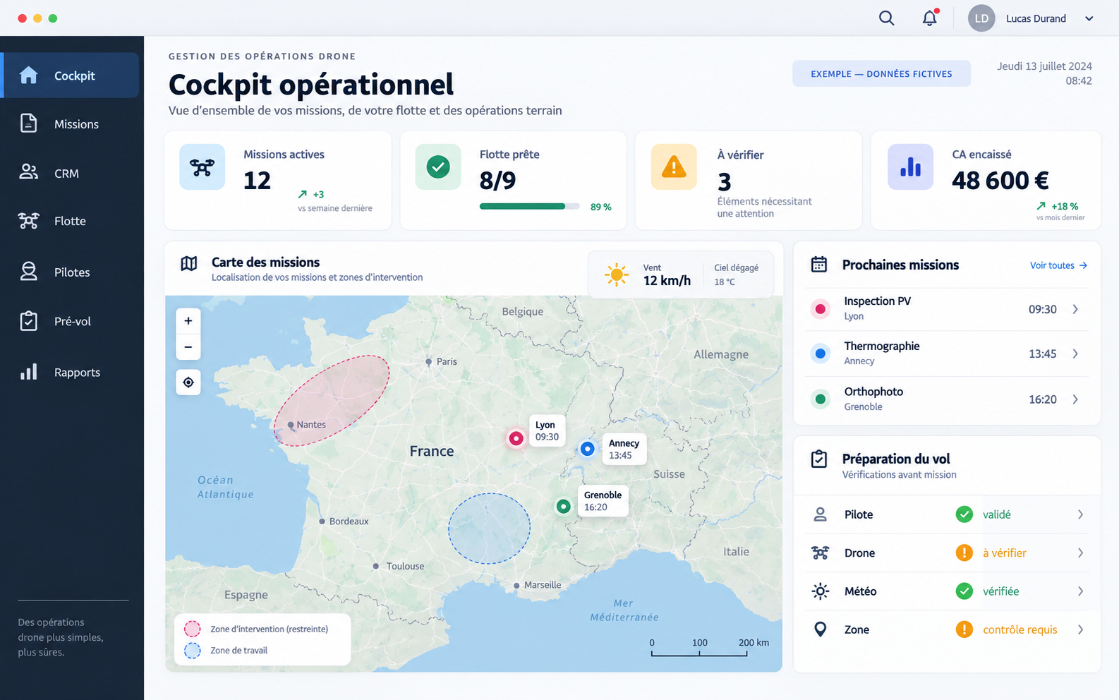Click the Rapports bar chart icon
The height and width of the screenshot is (700, 1119).
(28, 372)
